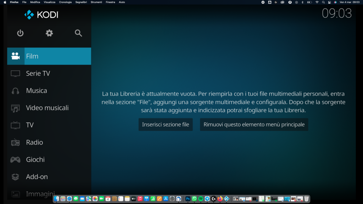363x204 pixels.
Task: Click the Film camera icon in sidebar
Action: (x=16, y=56)
